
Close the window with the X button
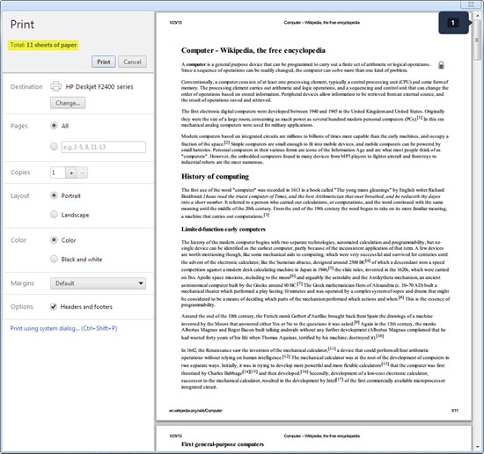click(471, 4)
